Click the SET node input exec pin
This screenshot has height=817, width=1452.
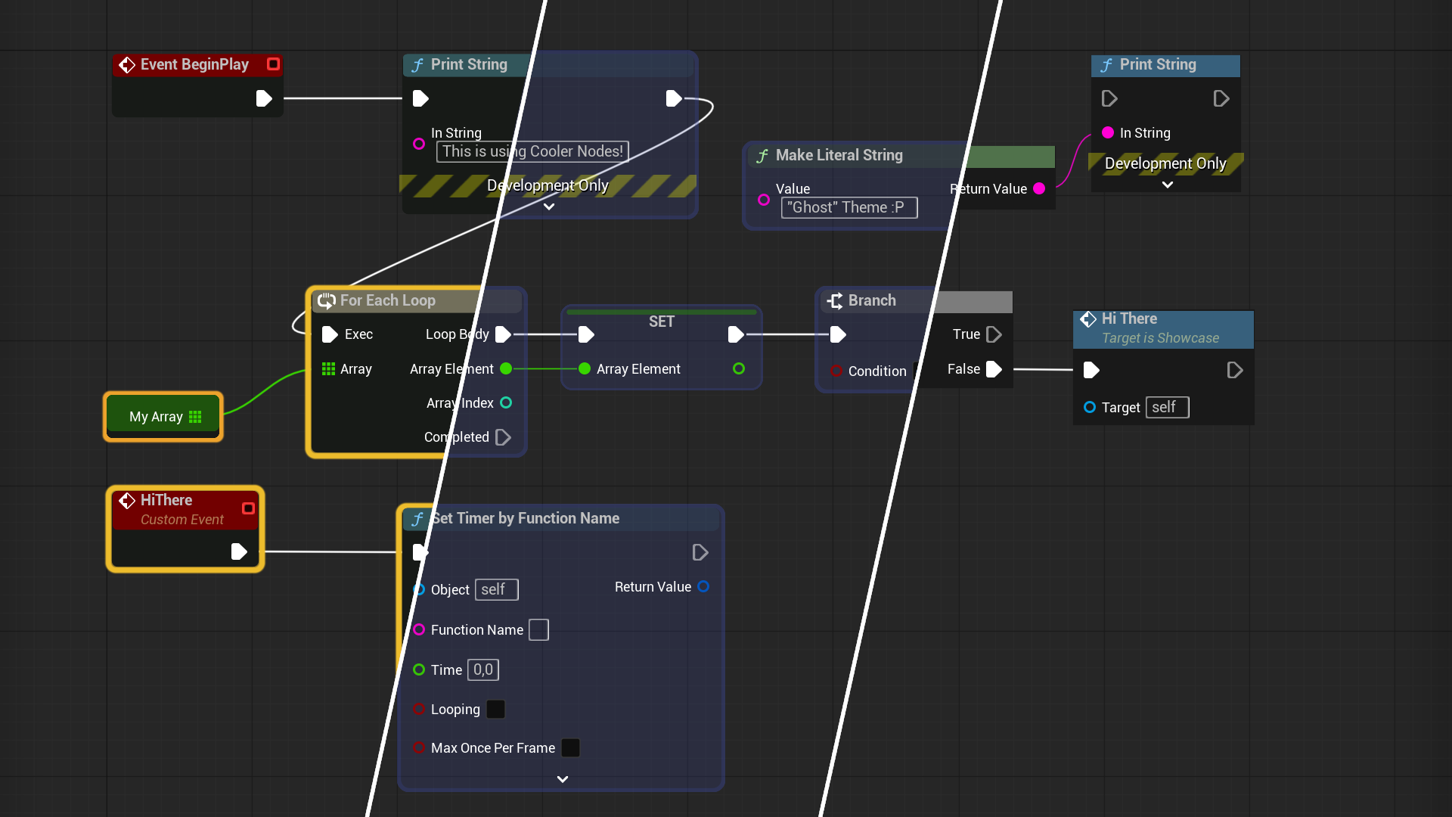pyautogui.click(x=586, y=334)
